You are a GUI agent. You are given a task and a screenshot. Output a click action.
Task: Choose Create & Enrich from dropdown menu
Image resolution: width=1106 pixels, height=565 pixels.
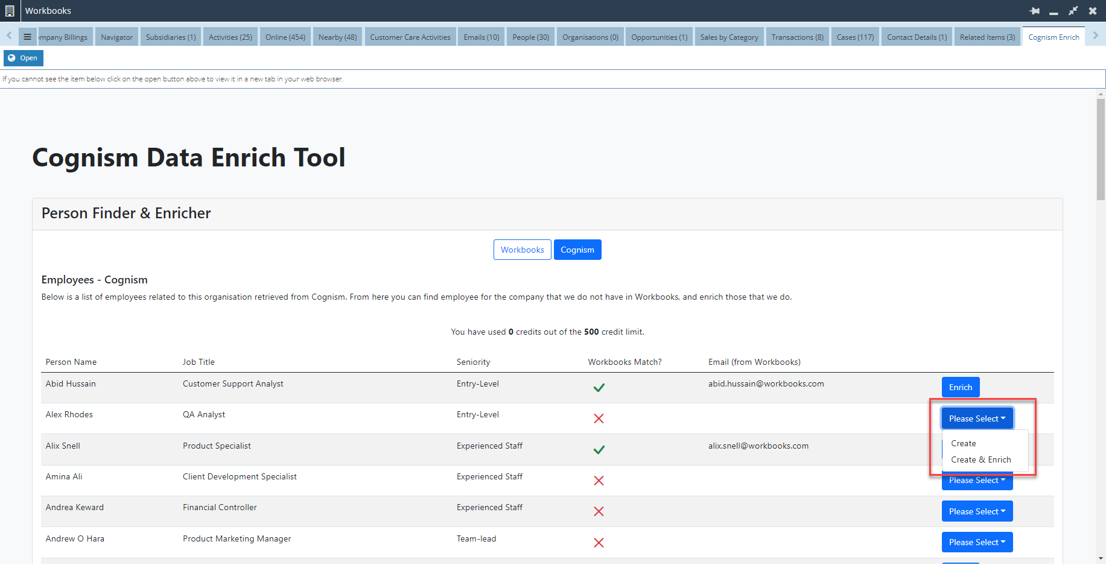point(980,459)
